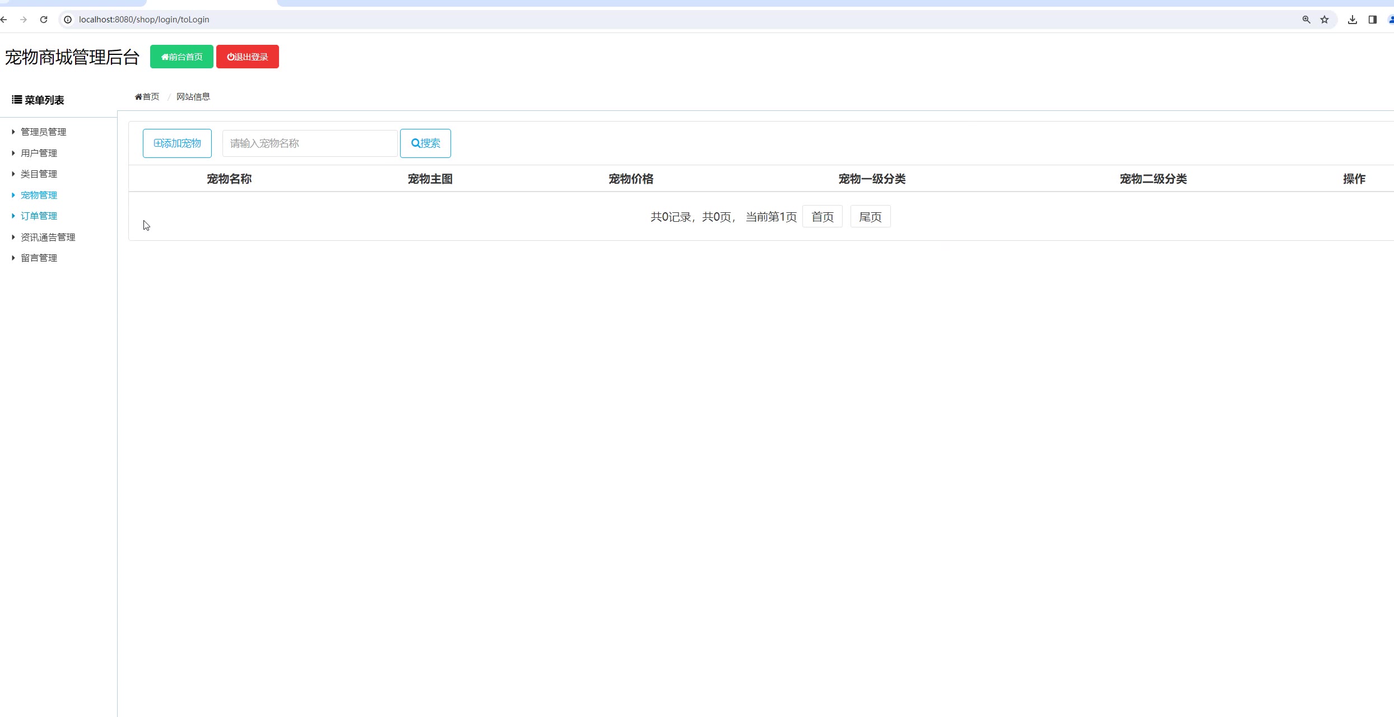Open 留言管理 in sidebar
The width and height of the screenshot is (1394, 717).
click(x=39, y=258)
